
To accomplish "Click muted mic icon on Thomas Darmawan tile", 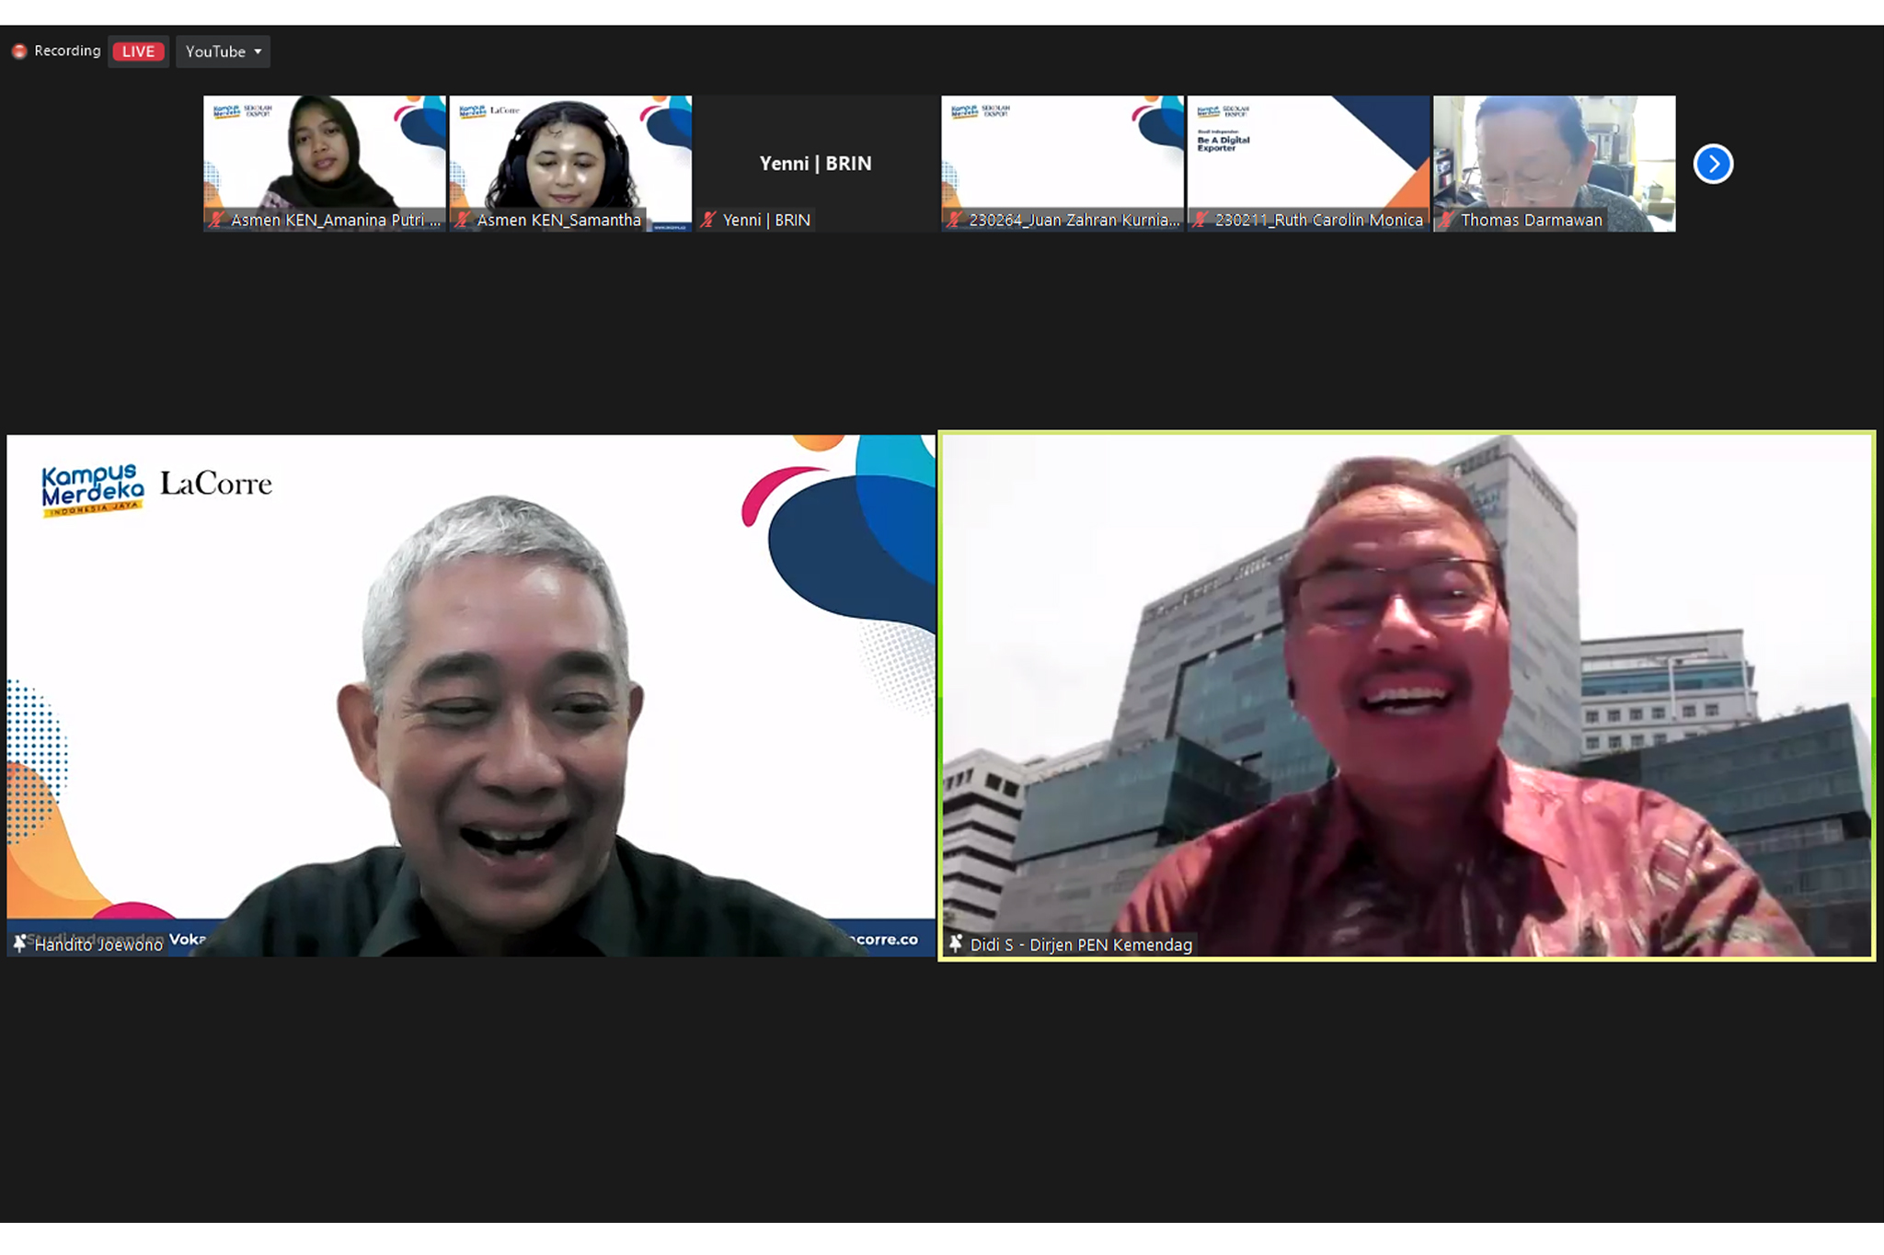I will tap(1446, 220).
